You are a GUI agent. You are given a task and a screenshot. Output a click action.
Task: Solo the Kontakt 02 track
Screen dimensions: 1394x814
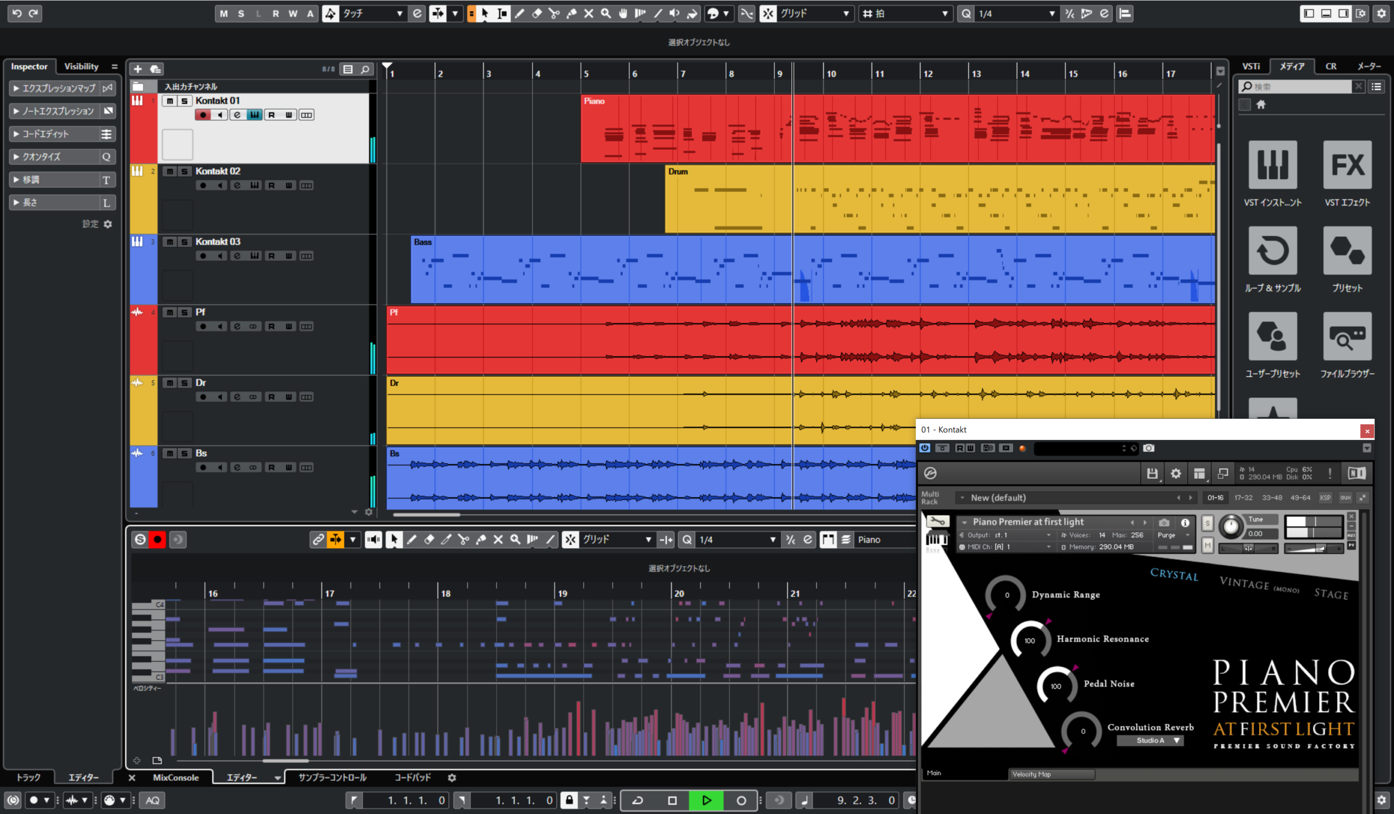pyautogui.click(x=185, y=172)
